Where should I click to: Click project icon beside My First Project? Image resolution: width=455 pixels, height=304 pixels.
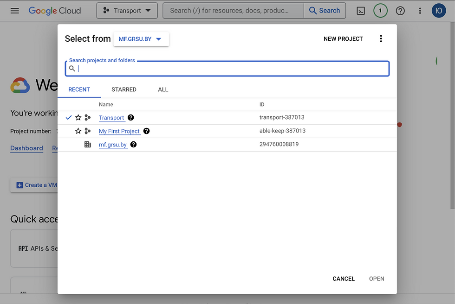pos(88,131)
